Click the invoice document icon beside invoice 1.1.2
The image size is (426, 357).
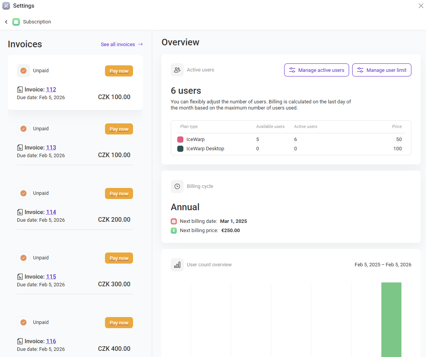click(20, 89)
